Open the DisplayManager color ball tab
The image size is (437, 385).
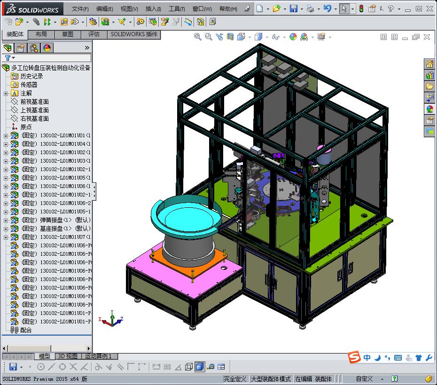pyautogui.click(x=47, y=48)
